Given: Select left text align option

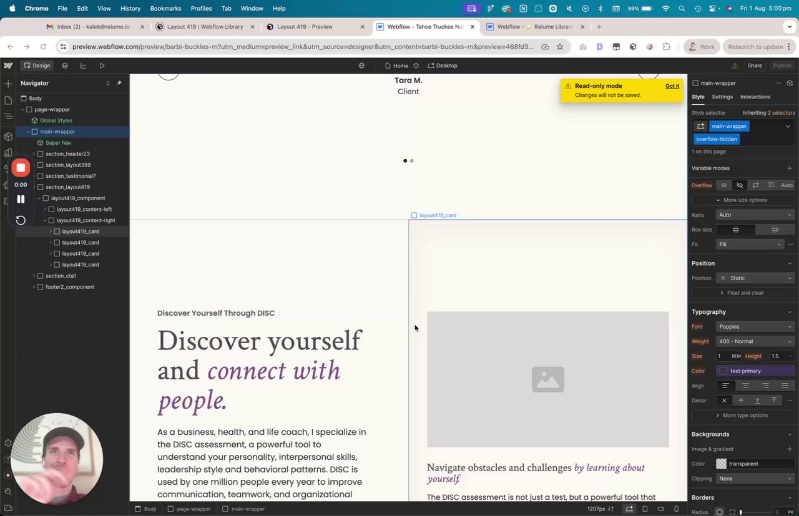Looking at the screenshot, I should [725, 386].
